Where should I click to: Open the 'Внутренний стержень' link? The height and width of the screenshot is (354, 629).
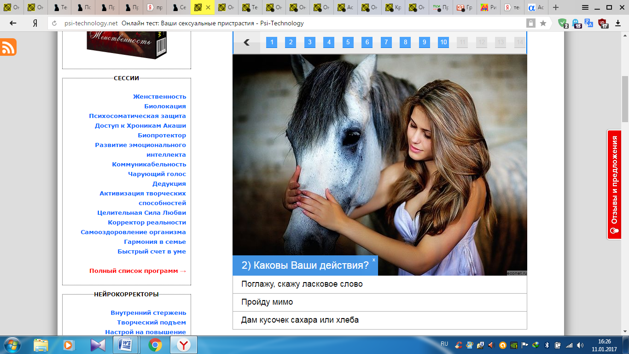pyautogui.click(x=148, y=313)
